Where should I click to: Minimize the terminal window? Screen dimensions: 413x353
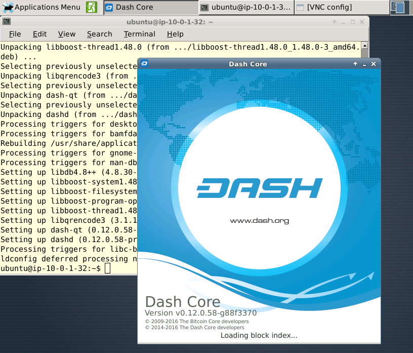click(344, 22)
